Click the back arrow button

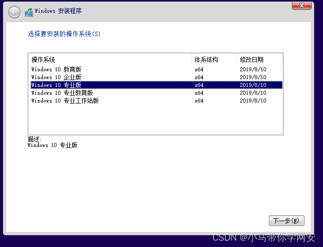pos(14,12)
